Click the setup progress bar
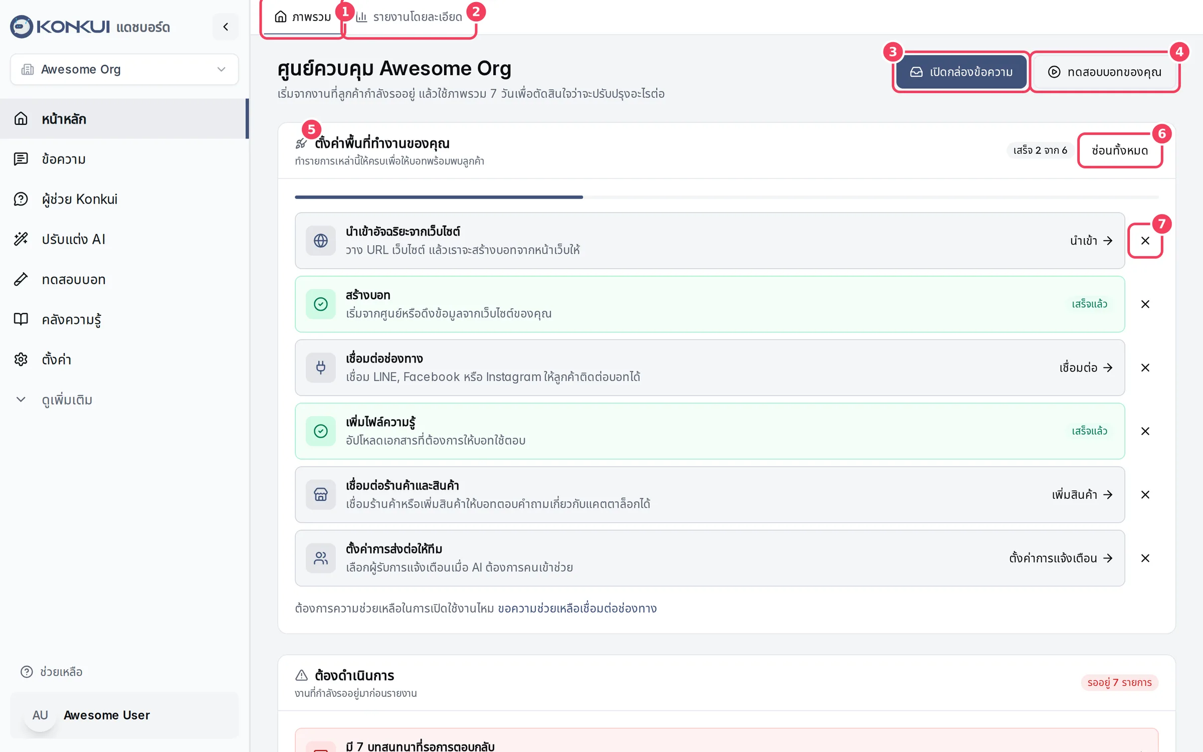 click(727, 197)
